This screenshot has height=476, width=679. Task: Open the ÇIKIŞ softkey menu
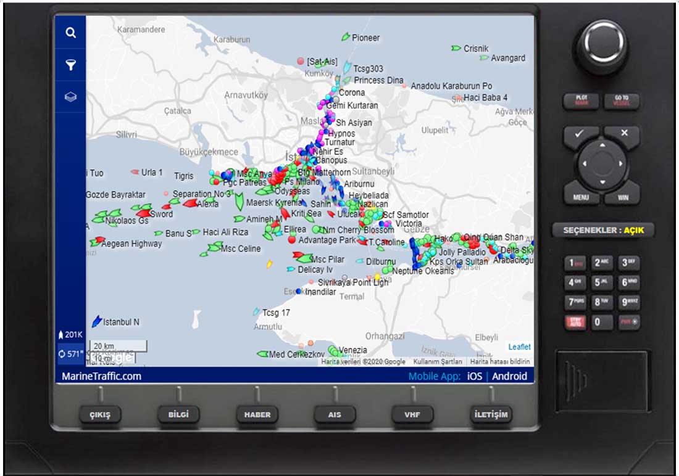[100, 414]
